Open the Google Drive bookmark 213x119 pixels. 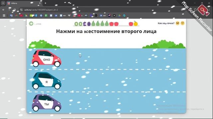pos(119,16)
